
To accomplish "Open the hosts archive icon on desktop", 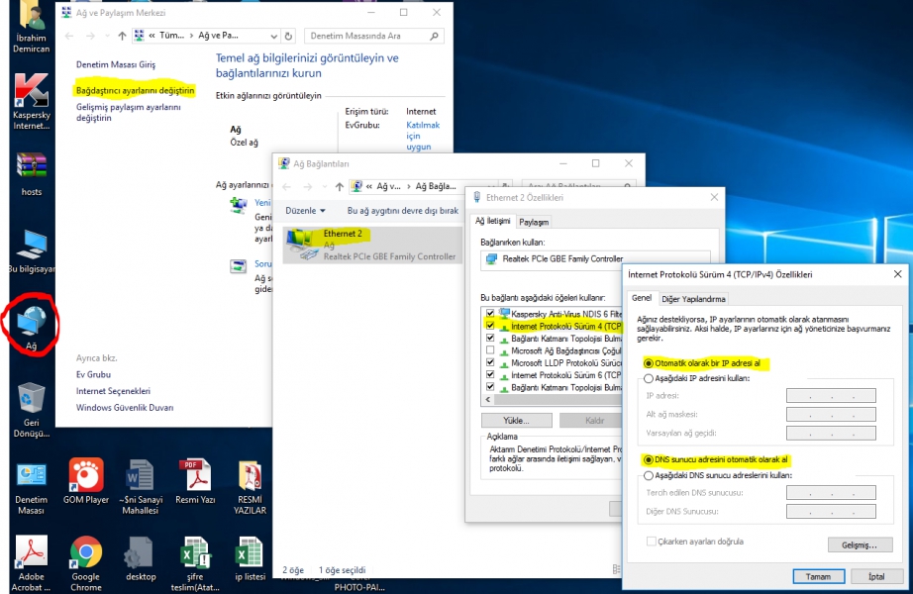I will 31,165.
